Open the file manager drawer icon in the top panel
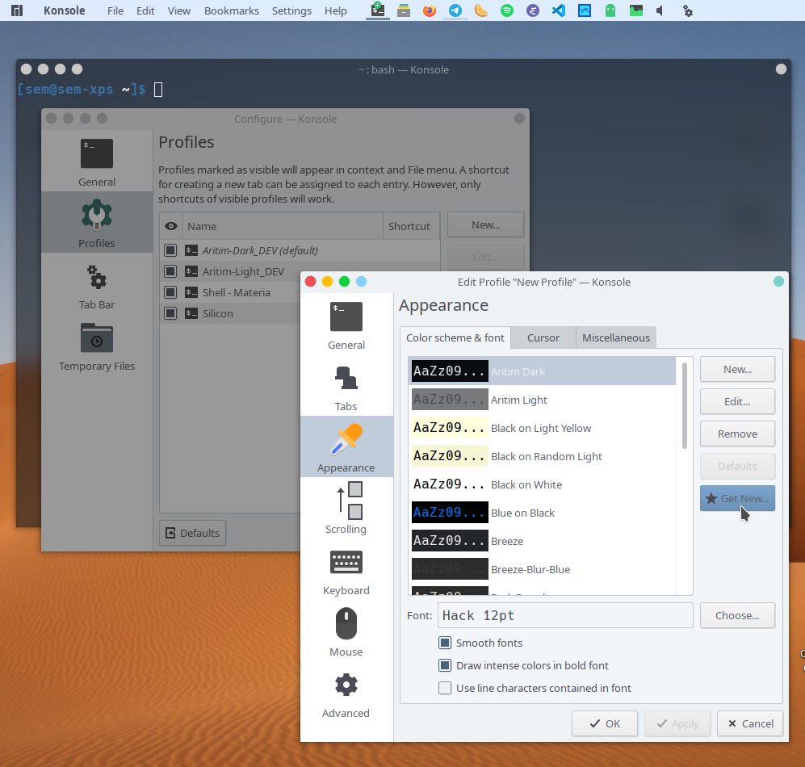Viewport: 805px width, 767px height. click(x=404, y=10)
